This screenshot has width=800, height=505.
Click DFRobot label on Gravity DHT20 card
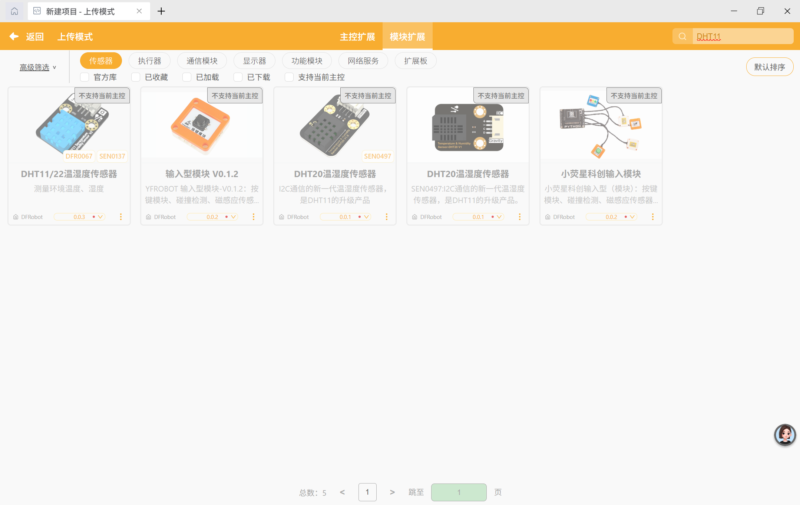[431, 217]
